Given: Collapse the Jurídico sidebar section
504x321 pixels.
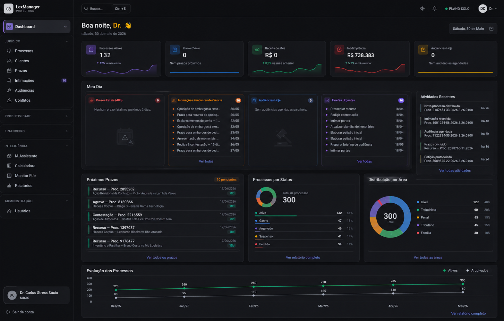Looking at the screenshot, I should (x=67, y=41).
